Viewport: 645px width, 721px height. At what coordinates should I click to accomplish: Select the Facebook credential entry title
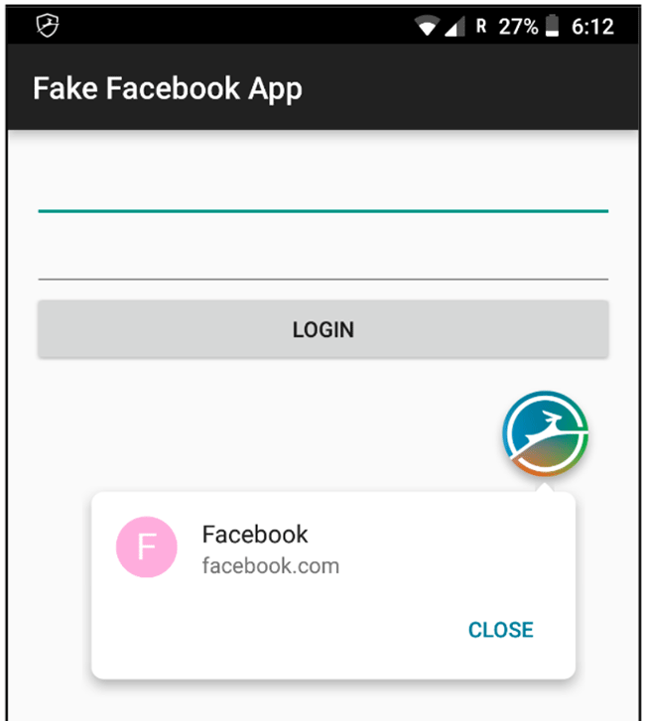pyautogui.click(x=255, y=535)
